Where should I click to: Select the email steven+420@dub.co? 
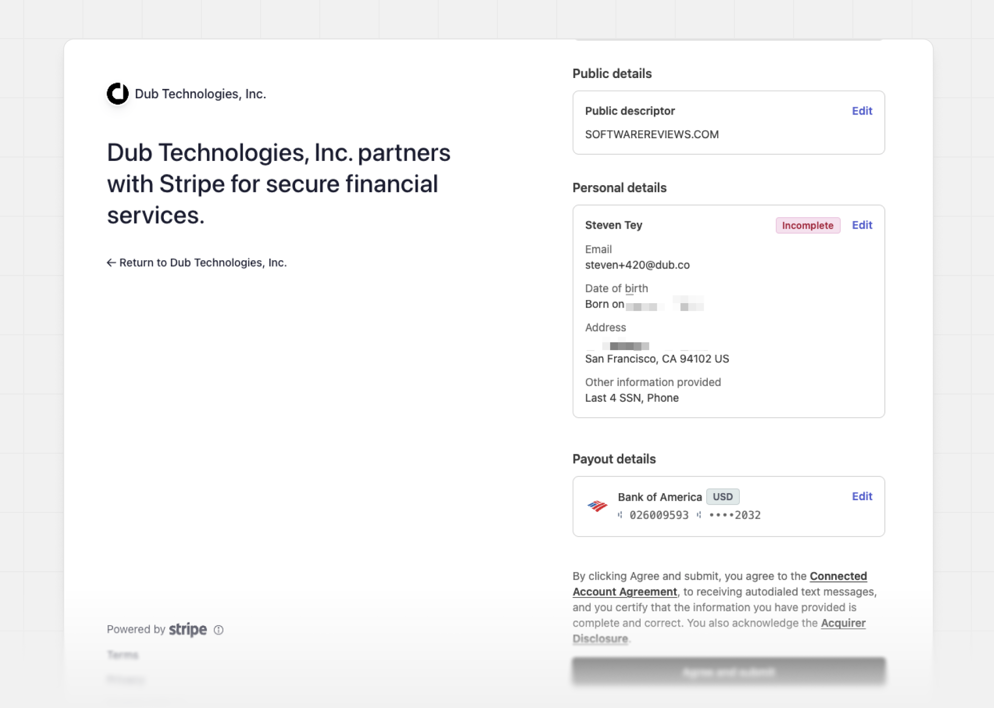637,265
